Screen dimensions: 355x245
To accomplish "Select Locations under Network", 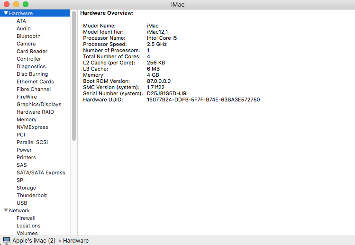I will click(28, 226).
